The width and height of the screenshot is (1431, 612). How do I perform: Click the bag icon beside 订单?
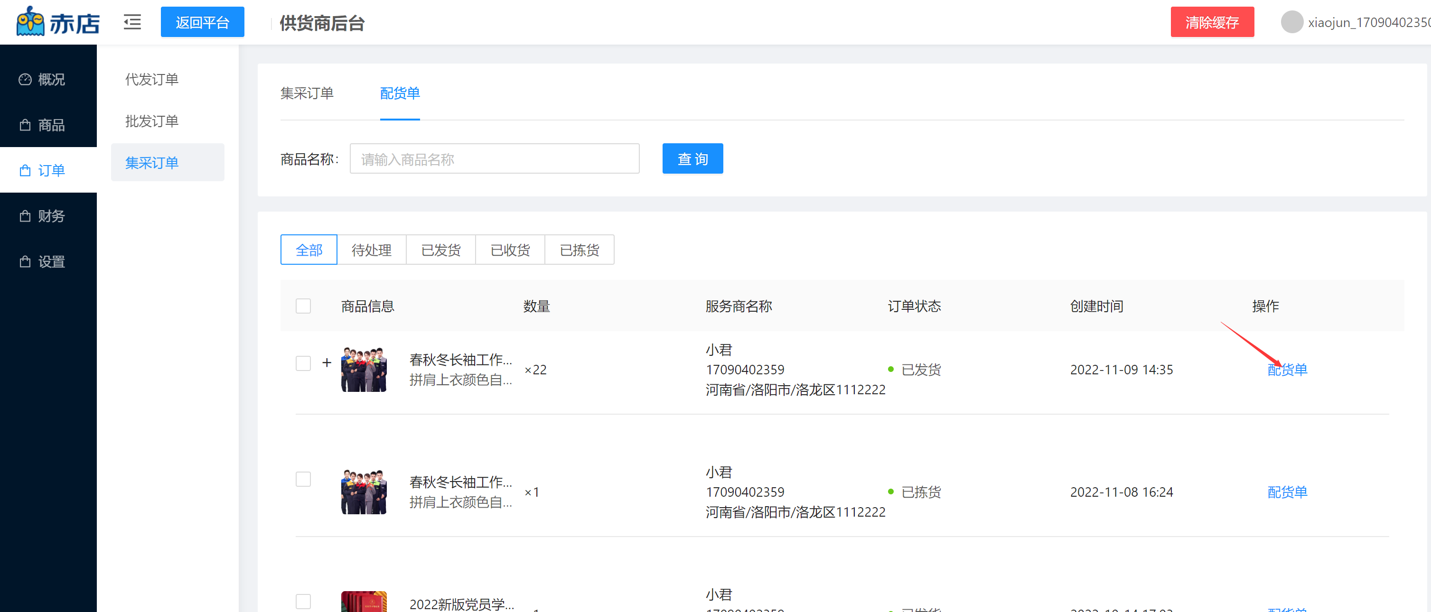[25, 170]
